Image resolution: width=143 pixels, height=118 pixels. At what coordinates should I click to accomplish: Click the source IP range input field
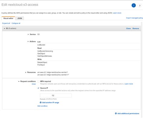tap(56, 95)
